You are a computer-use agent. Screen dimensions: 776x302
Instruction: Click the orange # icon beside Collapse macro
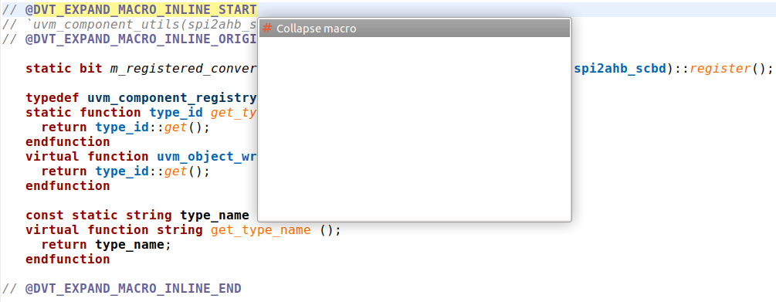point(266,29)
